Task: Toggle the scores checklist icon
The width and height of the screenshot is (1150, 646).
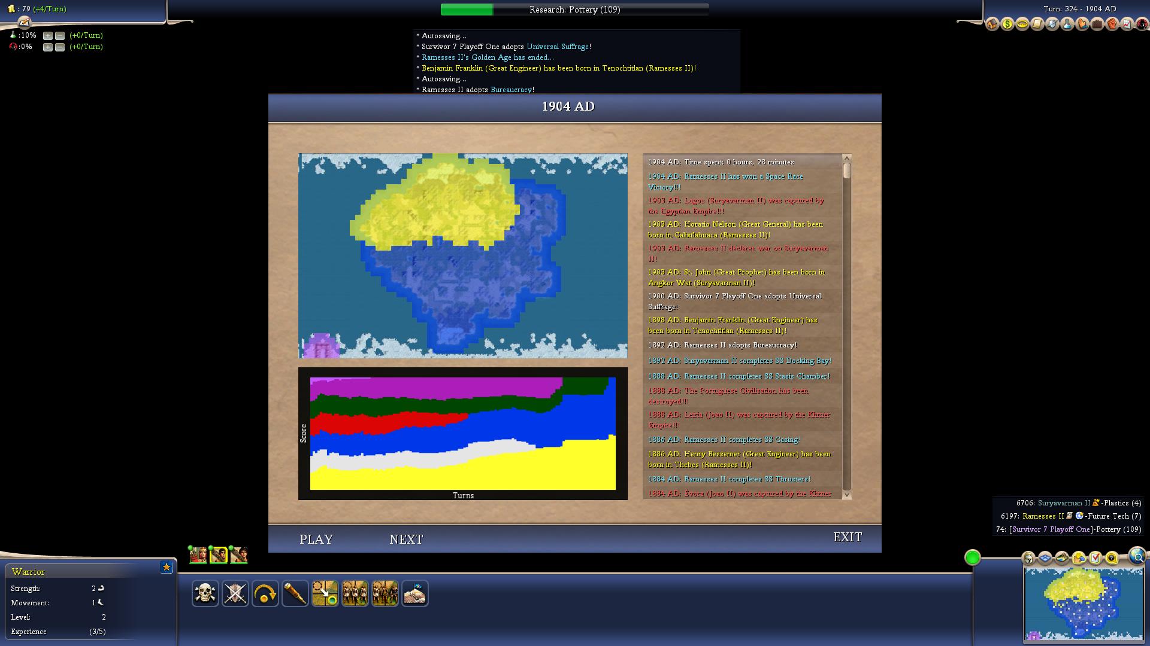Action: coord(1095,559)
